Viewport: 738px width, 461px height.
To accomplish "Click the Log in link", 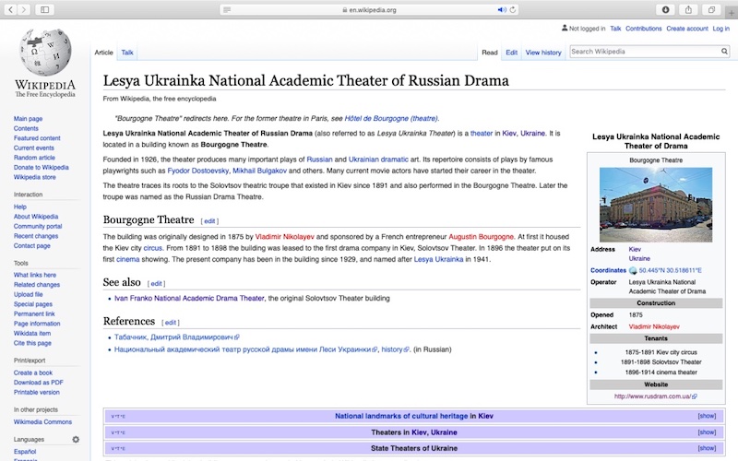I will click(721, 29).
